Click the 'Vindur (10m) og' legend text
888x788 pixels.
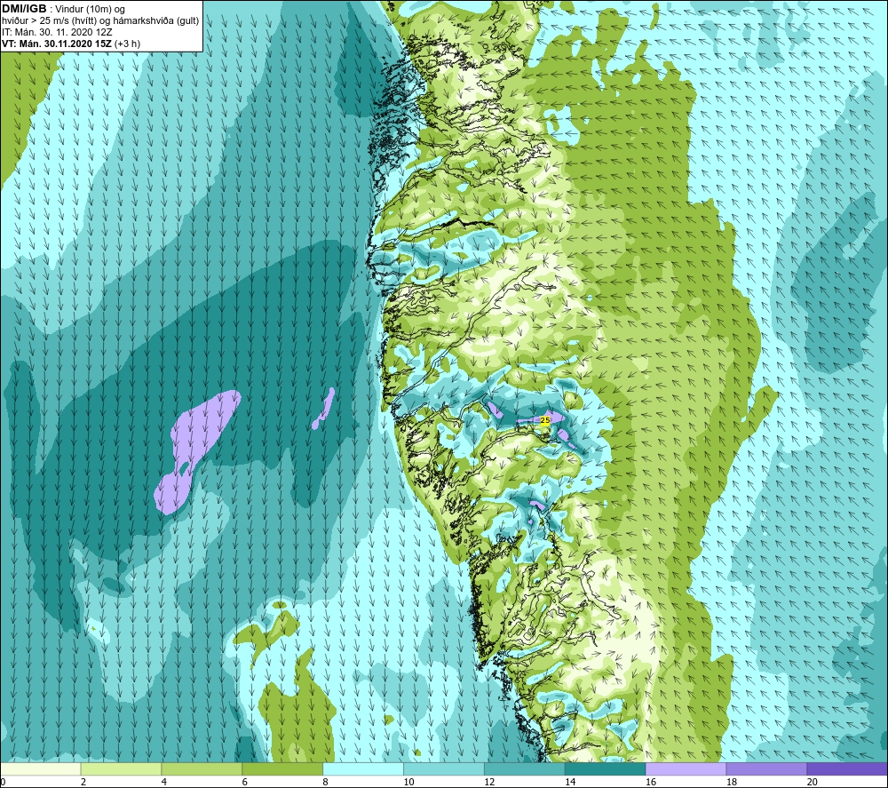point(90,10)
